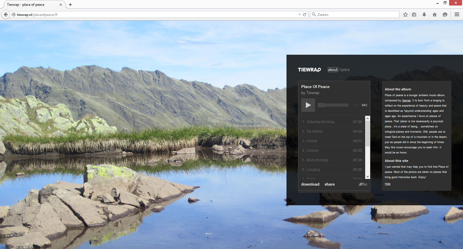
Task: Open the Bandcamp logo link
Action: click(x=363, y=184)
